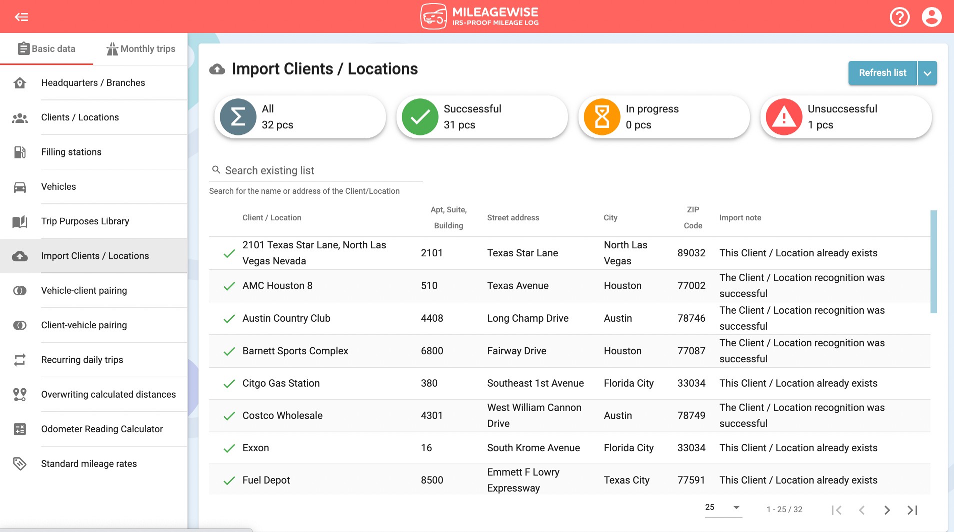
Task: Click the Vehicle-client pairing icon
Action: pos(19,291)
